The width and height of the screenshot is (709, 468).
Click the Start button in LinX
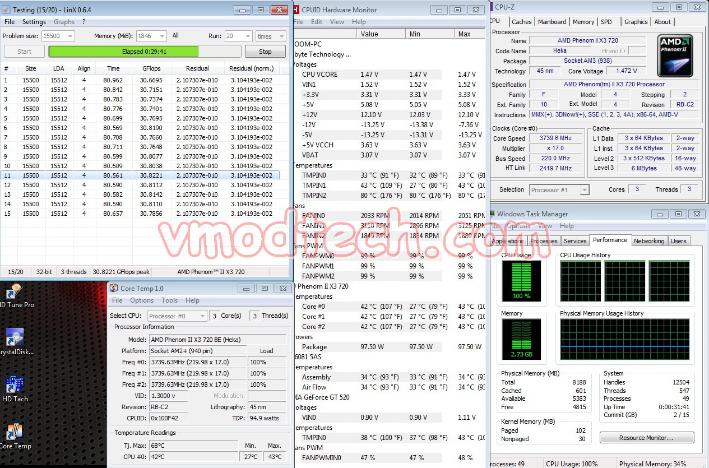(24, 52)
